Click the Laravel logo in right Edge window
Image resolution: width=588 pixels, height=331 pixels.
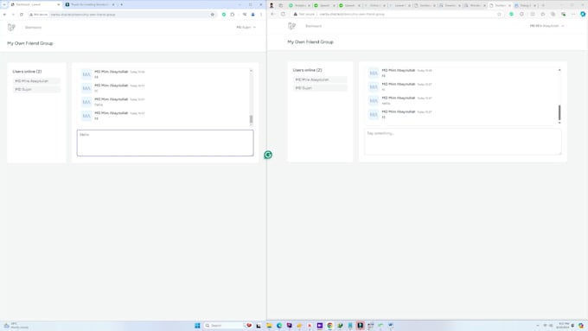(x=291, y=26)
